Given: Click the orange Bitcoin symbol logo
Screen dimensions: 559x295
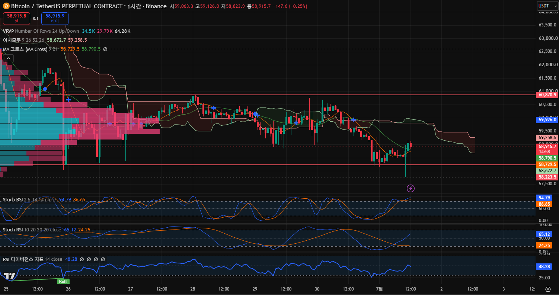Looking at the screenshot, I should pos(6,6).
